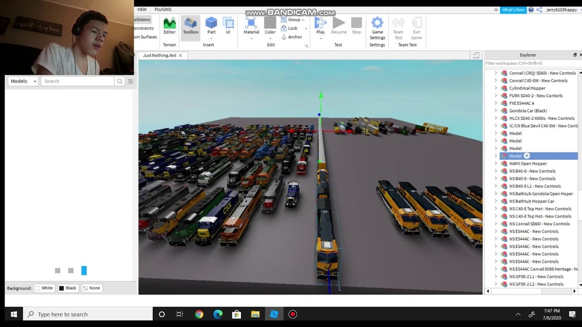This screenshot has width=582, height=327.
Task: Set Toolbox background to Black
Action: 68,288
